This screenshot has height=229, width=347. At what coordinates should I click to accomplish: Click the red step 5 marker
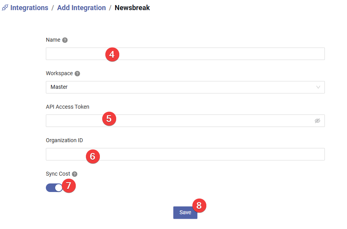[x=109, y=119]
